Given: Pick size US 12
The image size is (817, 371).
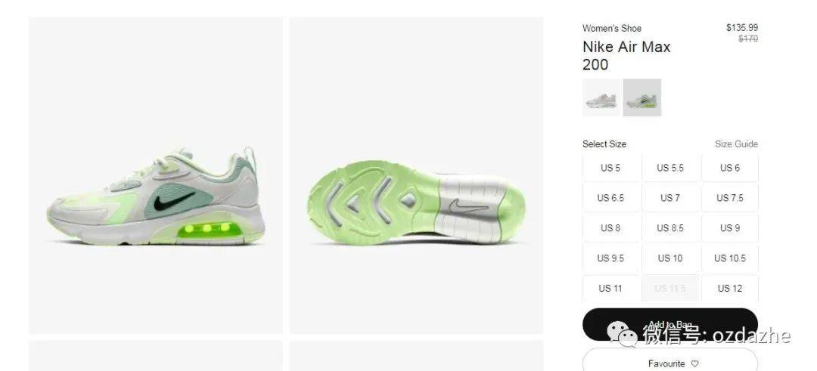Looking at the screenshot, I should tap(729, 289).
